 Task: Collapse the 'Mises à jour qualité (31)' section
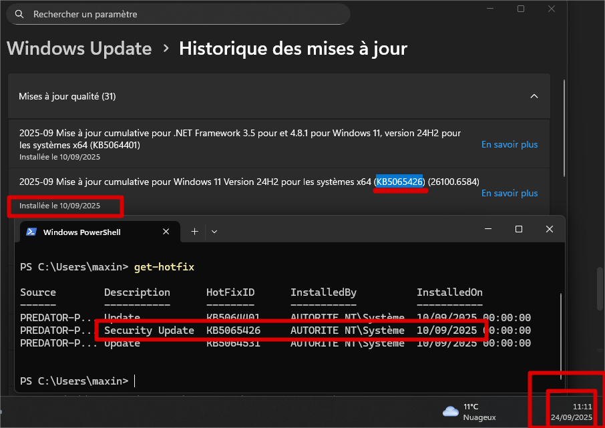[278, 97]
